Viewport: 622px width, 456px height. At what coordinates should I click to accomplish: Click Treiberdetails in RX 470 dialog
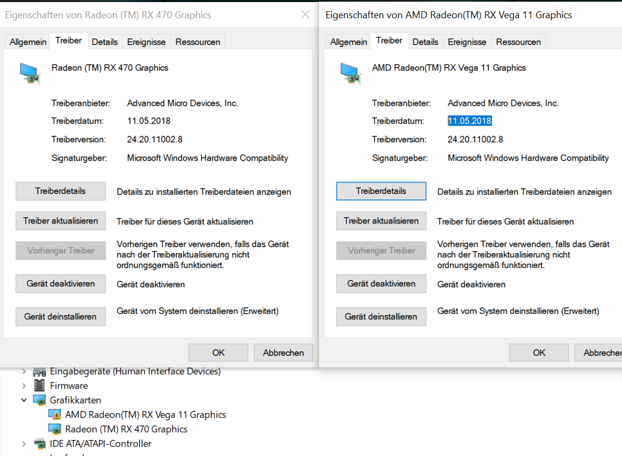(x=61, y=191)
